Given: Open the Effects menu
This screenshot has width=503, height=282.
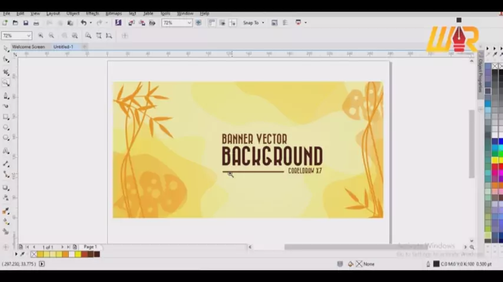Looking at the screenshot, I should click(x=92, y=13).
